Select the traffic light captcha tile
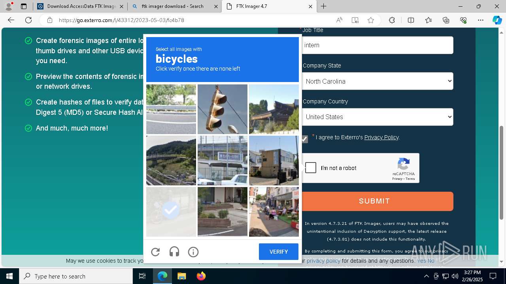 (223, 109)
